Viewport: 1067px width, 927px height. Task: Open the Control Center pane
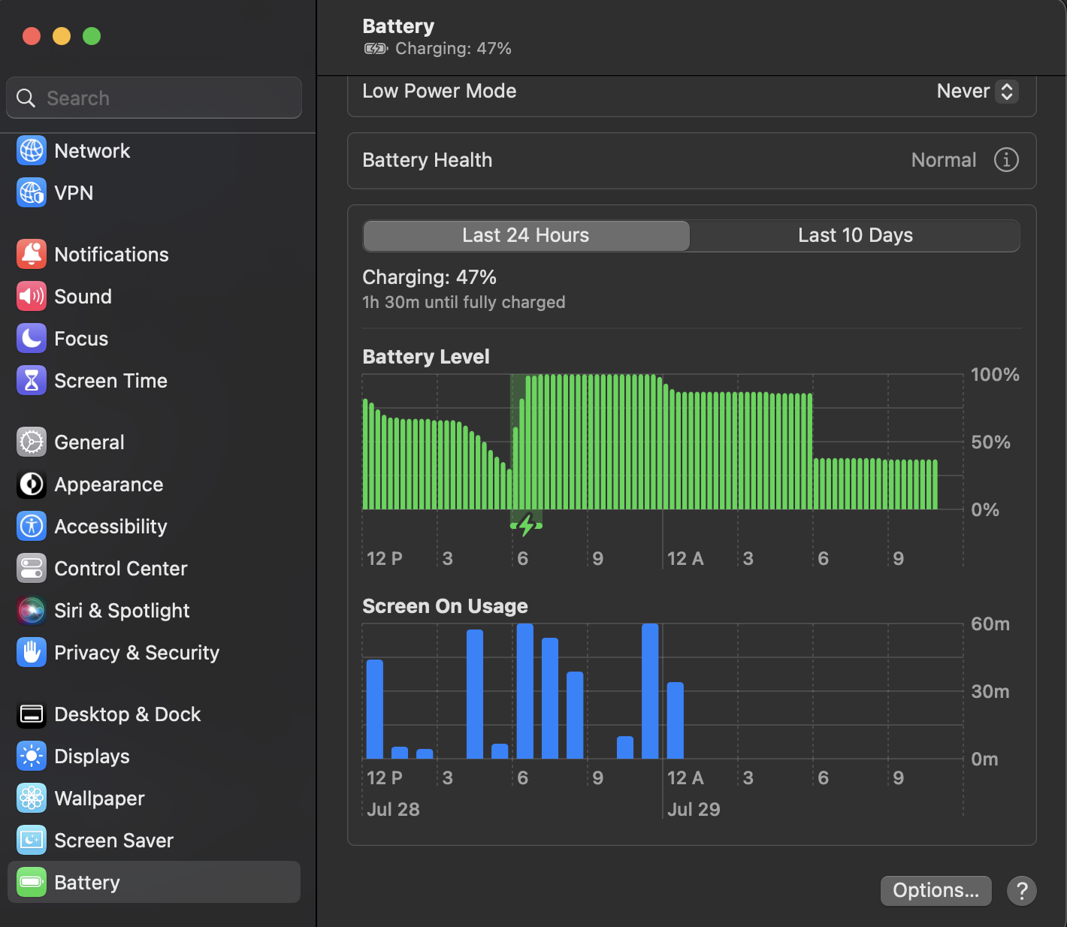tap(120, 569)
